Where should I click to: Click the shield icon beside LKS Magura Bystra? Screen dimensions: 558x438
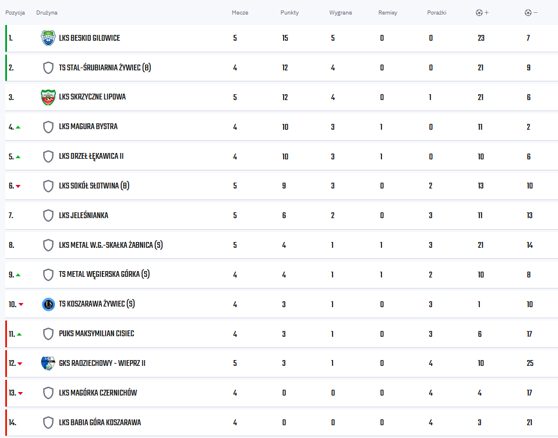tap(48, 127)
